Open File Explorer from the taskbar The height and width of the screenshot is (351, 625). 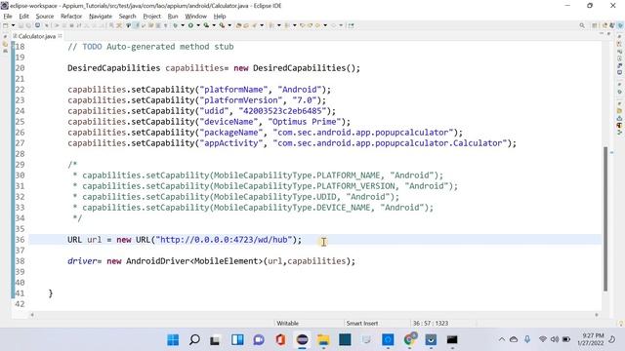[x=323, y=340]
